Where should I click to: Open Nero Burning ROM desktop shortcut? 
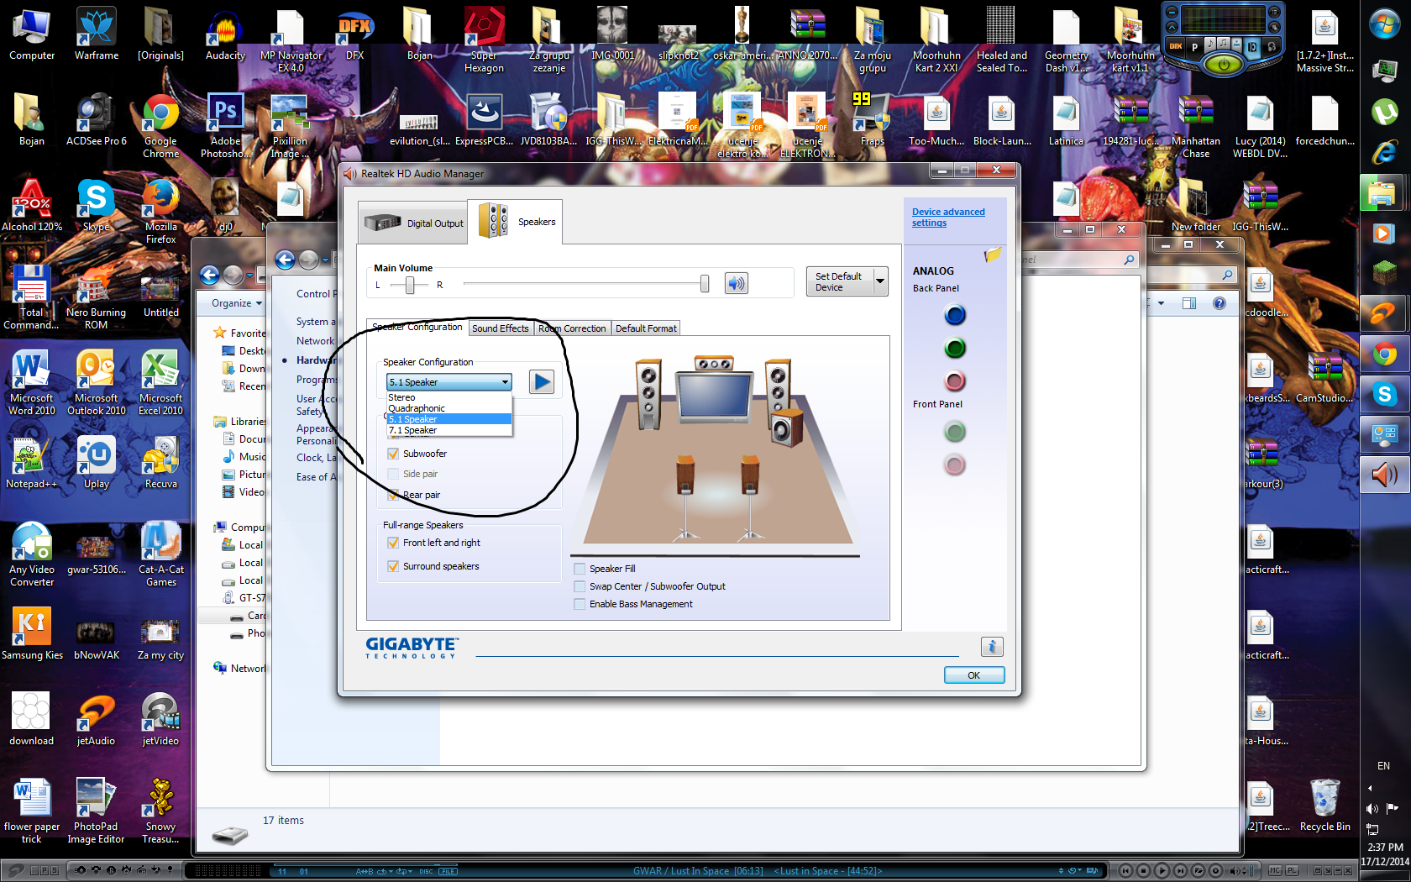point(96,297)
